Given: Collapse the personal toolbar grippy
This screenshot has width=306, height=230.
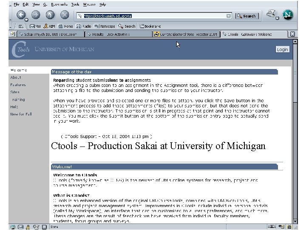Looking at the screenshot, I should tap(10, 26).
